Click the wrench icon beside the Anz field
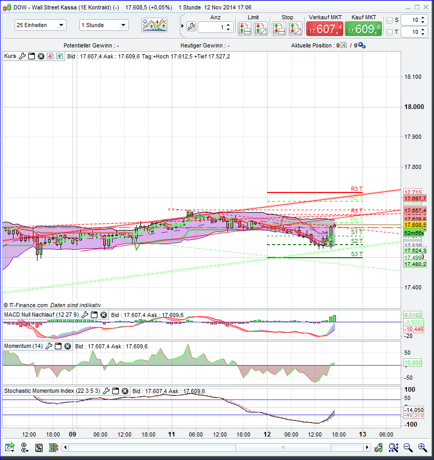This screenshot has width=434, height=460. point(192,25)
